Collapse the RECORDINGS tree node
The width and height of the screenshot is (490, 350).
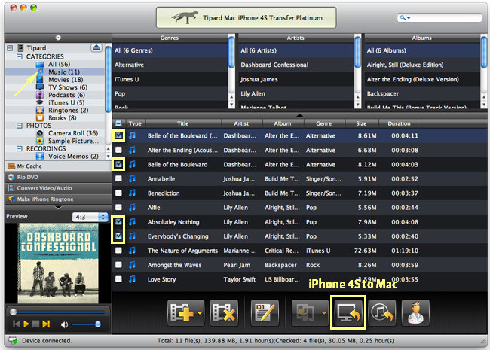coord(20,148)
